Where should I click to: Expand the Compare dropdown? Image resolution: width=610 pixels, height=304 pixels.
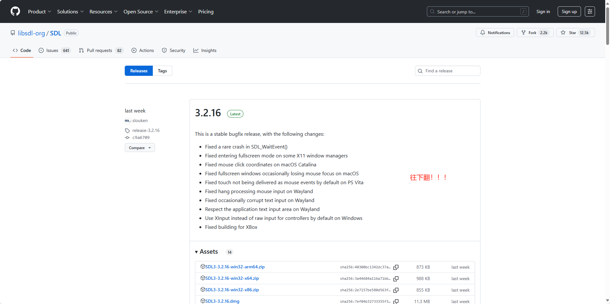[x=140, y=148]
